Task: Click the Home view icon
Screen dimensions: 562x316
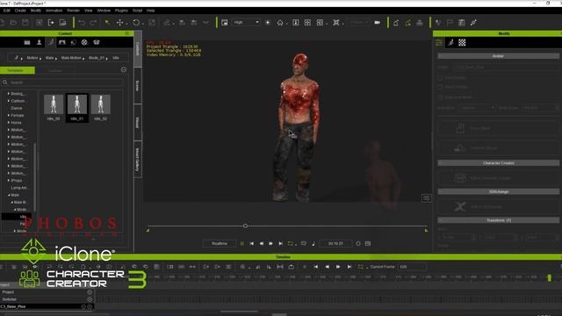Action: [280, 23]
